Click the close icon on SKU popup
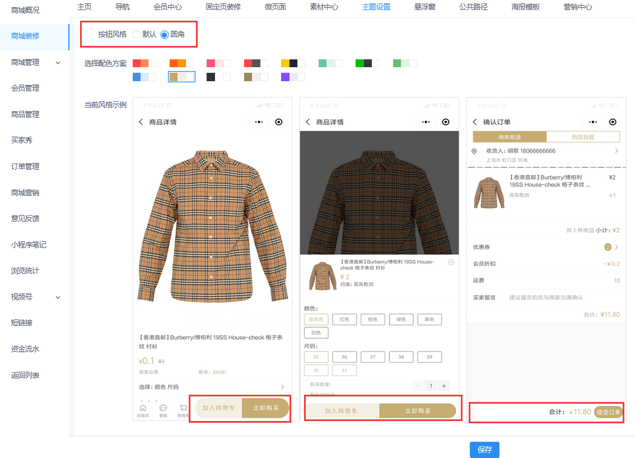 (451, 263)
